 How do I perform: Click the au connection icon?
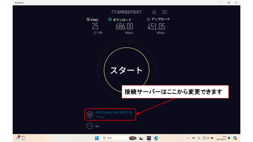(90, 126)
